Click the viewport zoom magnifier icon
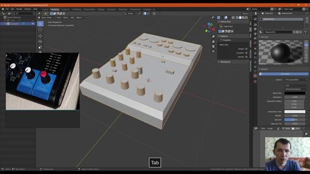This screenshot has width=310, height=174. tap(213, 37)
